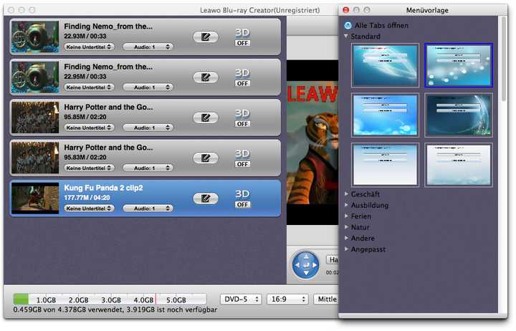
Task: Click the 177.77M / 04:20 info text
Action: (x=87, y=198)
